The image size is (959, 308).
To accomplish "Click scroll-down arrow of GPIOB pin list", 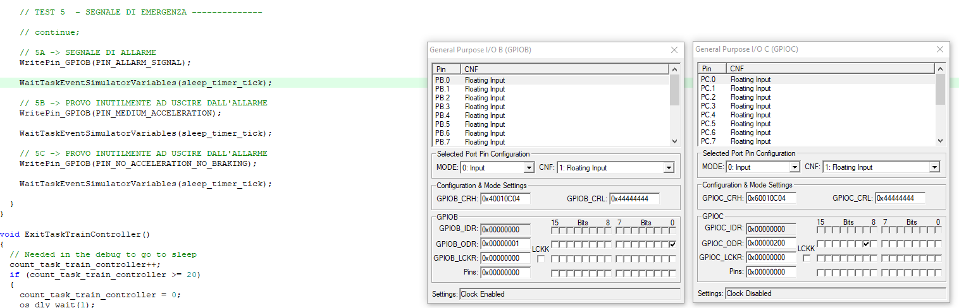I will pos(674,141).
